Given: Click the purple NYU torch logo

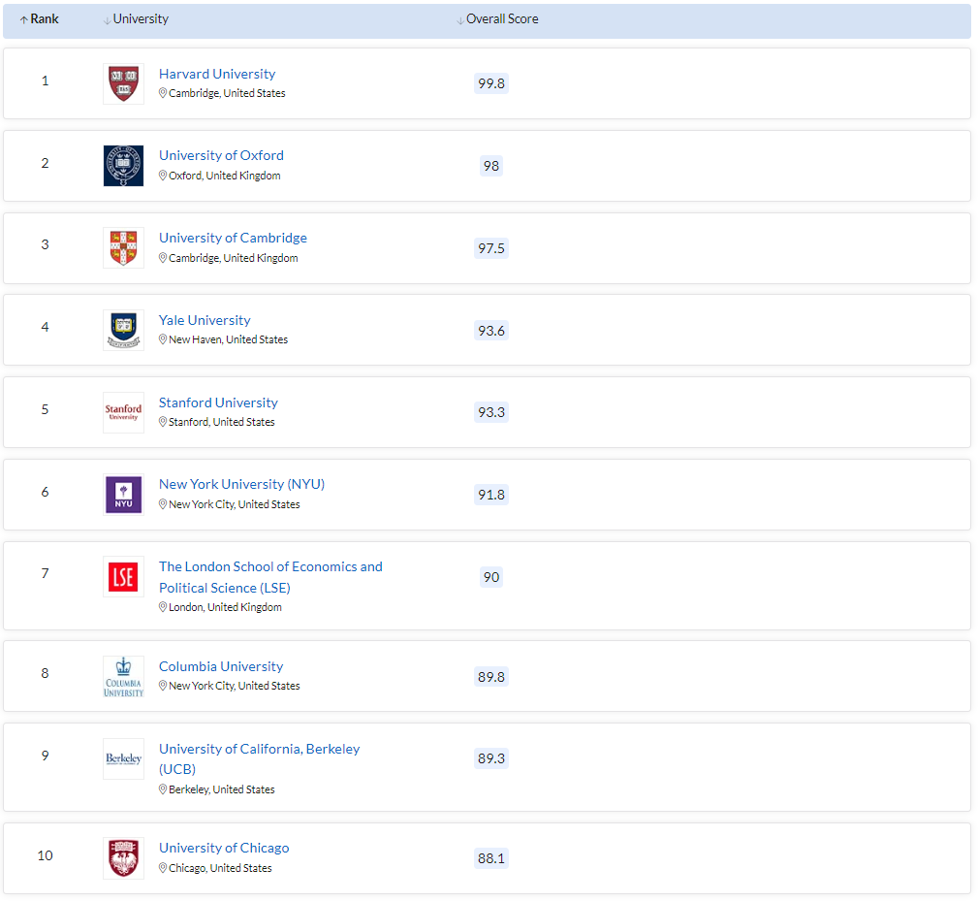Looking at the screenshot, I should click(123, 495).
